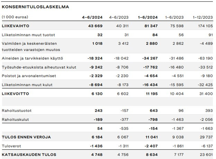The image size is (216, 159).
Task: Click the LIIKEVOITTO row label
Action: [16, 94]
